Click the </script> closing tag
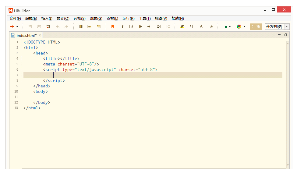Screen dimensions: 297x169 (54, 80)
